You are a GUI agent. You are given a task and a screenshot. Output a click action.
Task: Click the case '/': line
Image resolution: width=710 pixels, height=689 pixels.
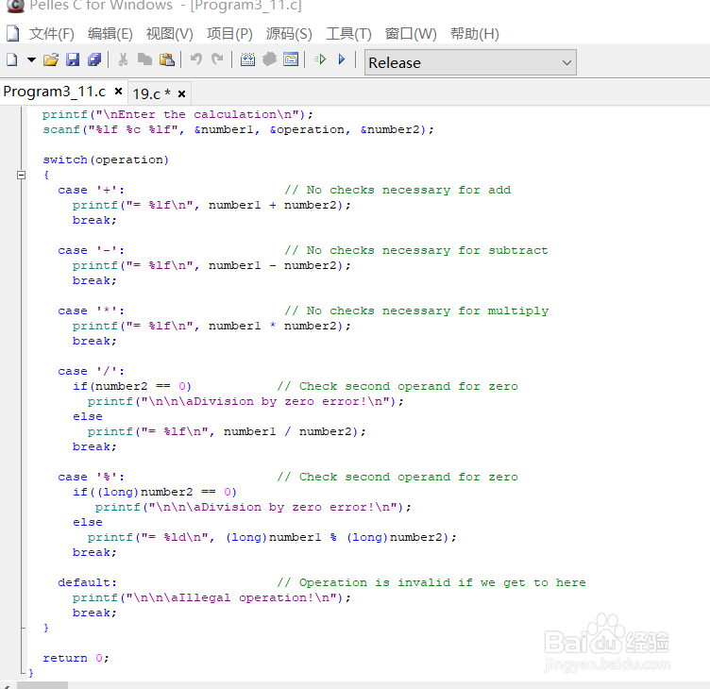click(x=91, y=371)
